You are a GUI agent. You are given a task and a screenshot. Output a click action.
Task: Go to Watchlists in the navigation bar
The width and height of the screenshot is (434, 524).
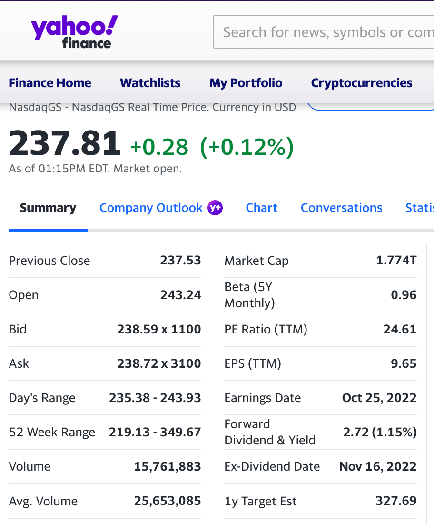[150, 83]
